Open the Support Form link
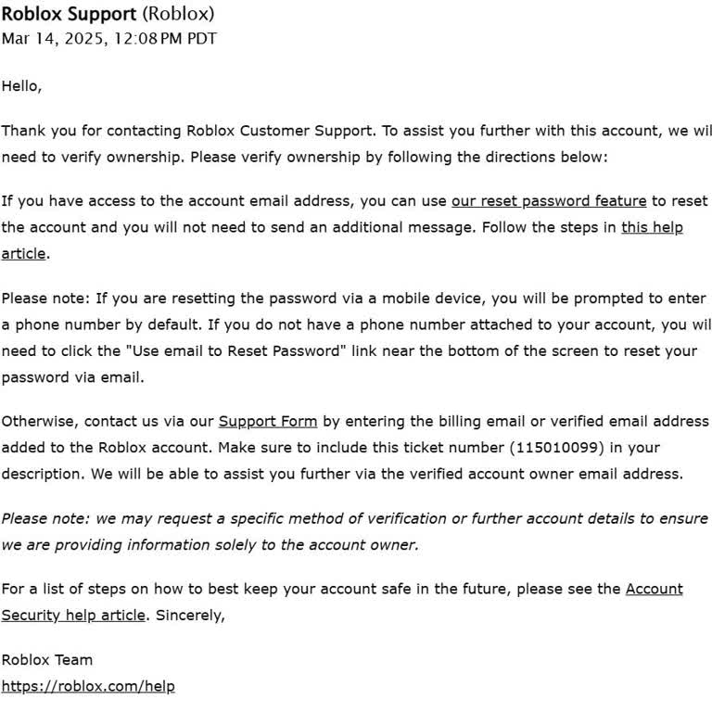Image resolution: width=712 pixels, height=712 pixels. coord(268,421)
